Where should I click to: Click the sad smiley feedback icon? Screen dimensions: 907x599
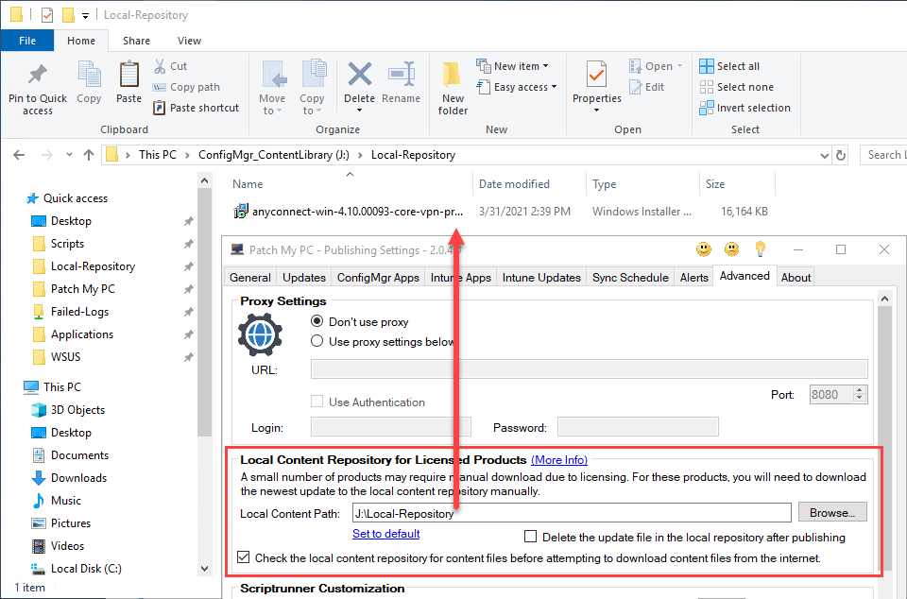731,249
